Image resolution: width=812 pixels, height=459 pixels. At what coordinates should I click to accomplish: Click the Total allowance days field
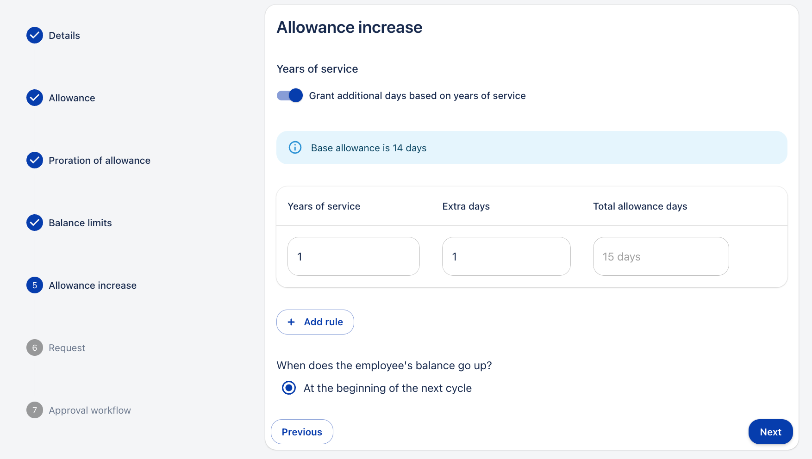point(661,256)
